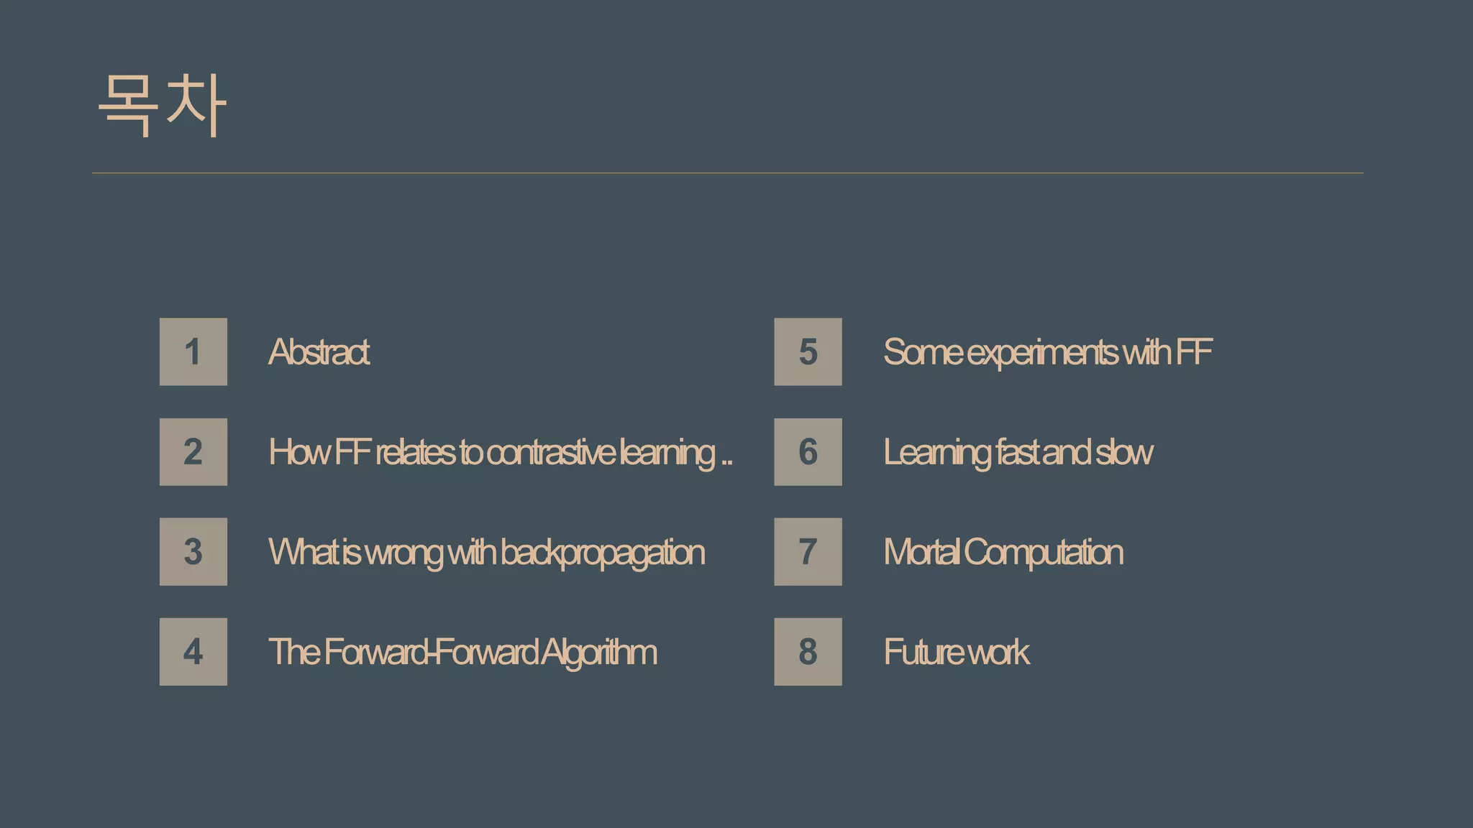Select the number 4 box
Screen dimensions: 1473x828
tap(193, 651)
